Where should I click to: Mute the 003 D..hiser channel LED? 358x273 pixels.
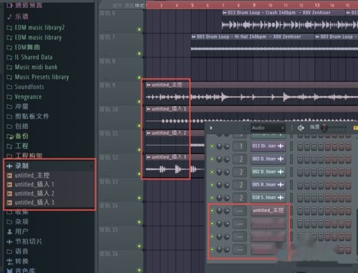tap(212, 159)
